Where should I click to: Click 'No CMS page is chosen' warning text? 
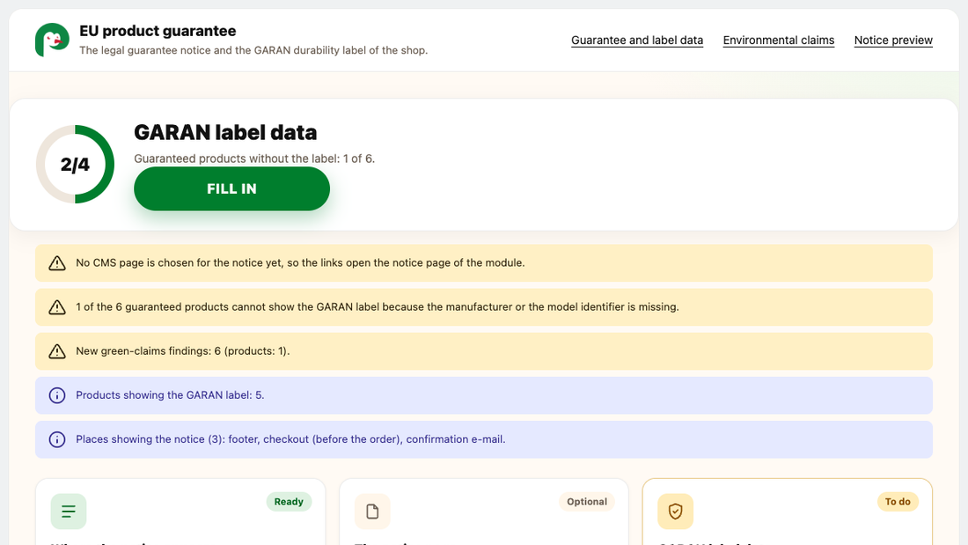(x=300, y=263)
